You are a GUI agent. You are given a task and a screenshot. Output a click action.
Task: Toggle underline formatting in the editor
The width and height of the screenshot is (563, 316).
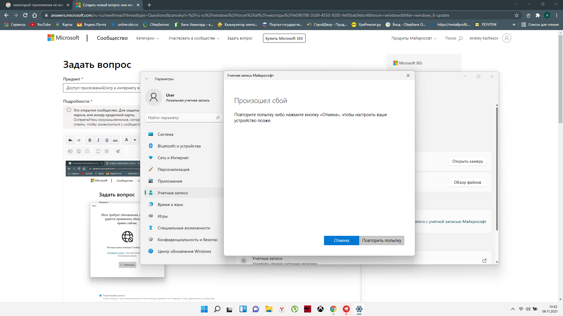coord(107,140)
